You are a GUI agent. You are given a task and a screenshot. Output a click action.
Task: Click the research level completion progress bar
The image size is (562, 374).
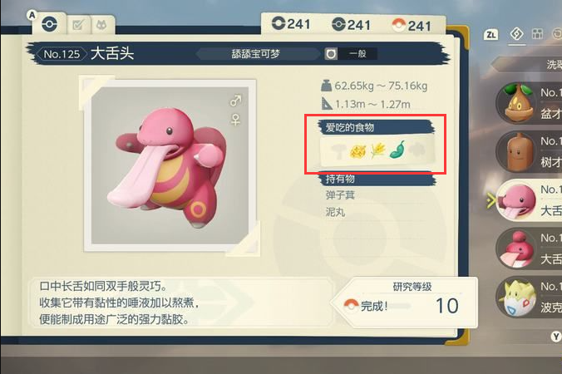[398, 306]
